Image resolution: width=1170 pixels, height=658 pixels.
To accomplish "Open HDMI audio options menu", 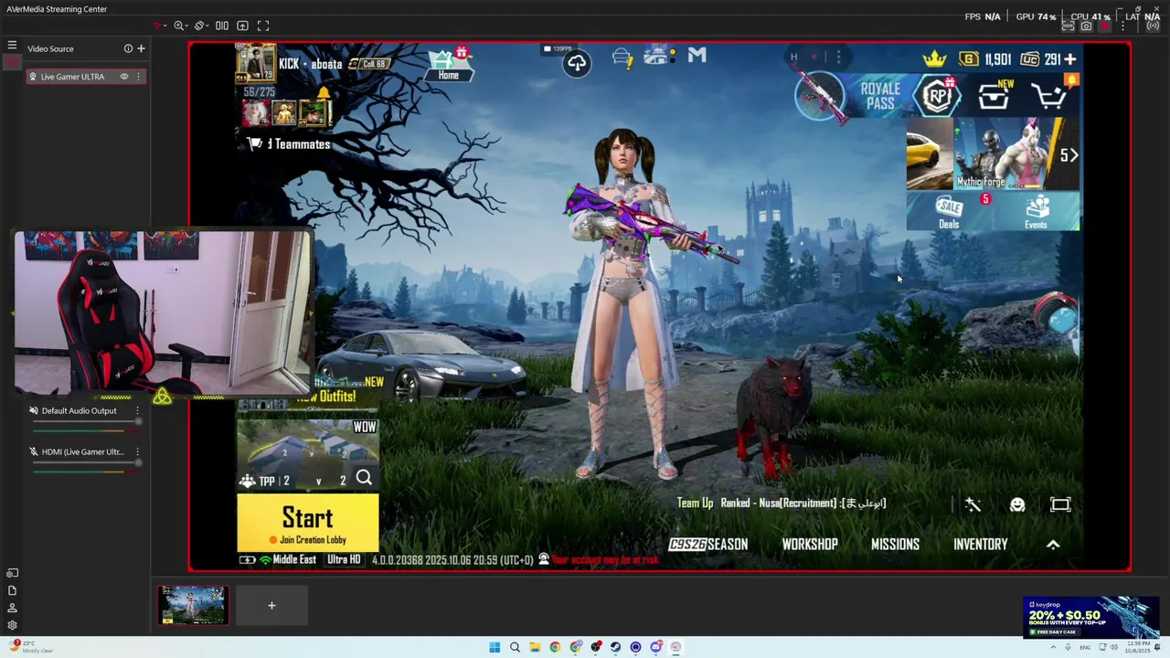I will click(x=138, y=451).
